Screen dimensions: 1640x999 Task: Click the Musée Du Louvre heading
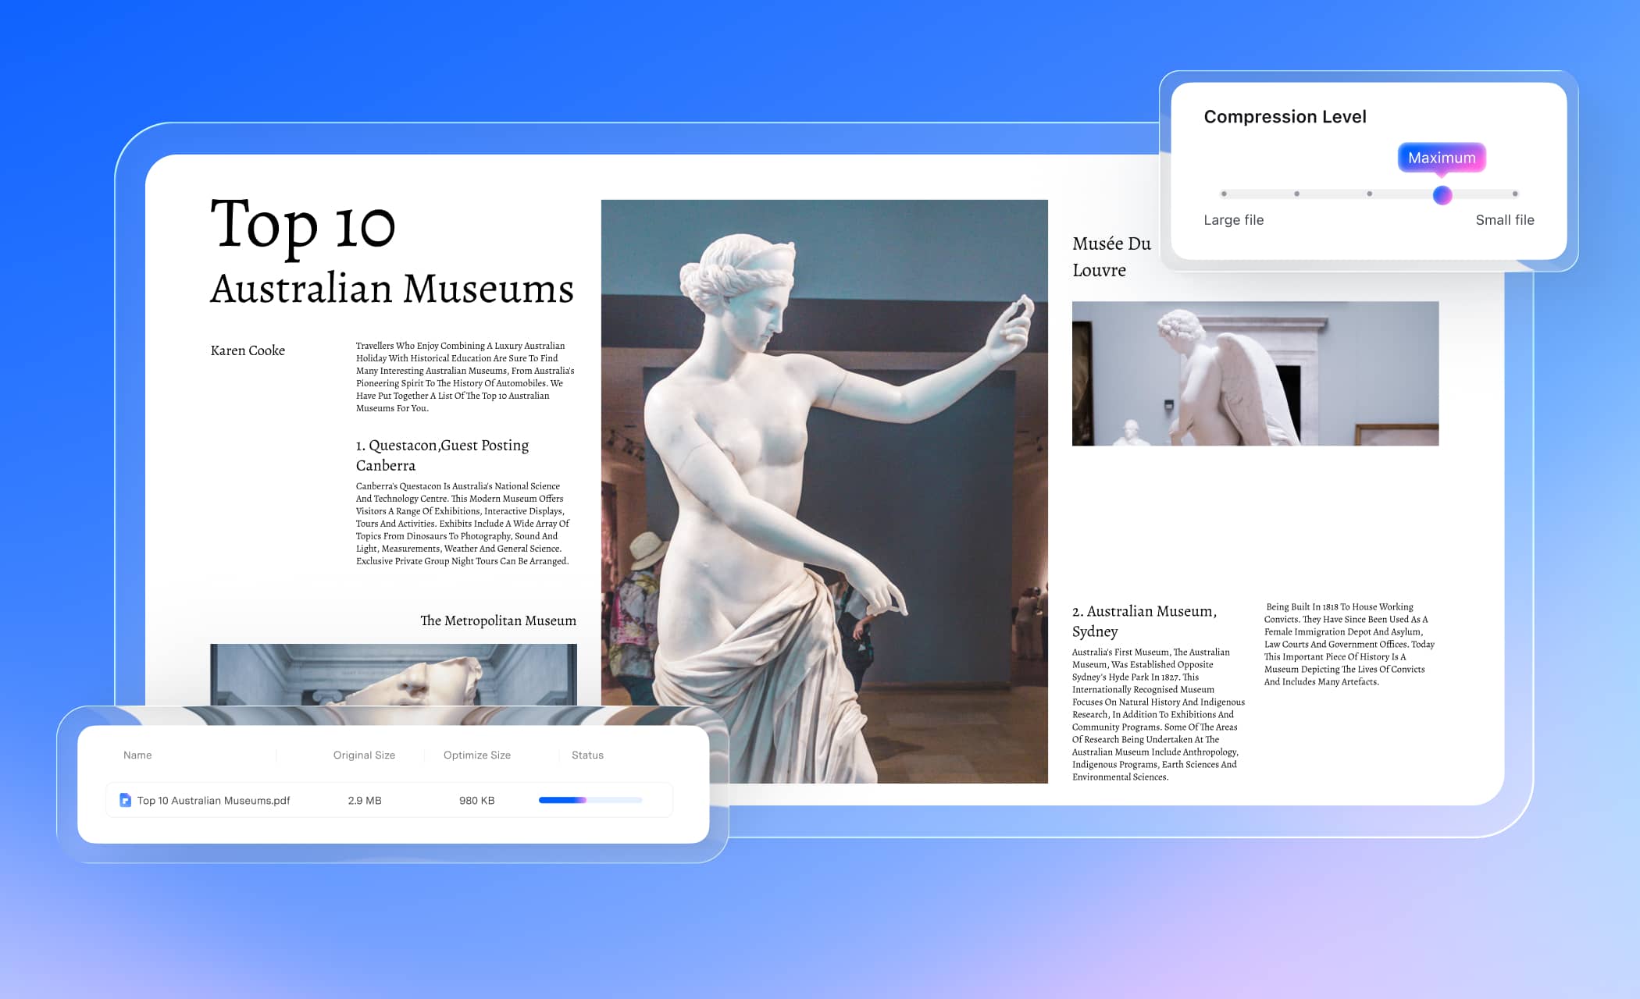[1111, 257]
